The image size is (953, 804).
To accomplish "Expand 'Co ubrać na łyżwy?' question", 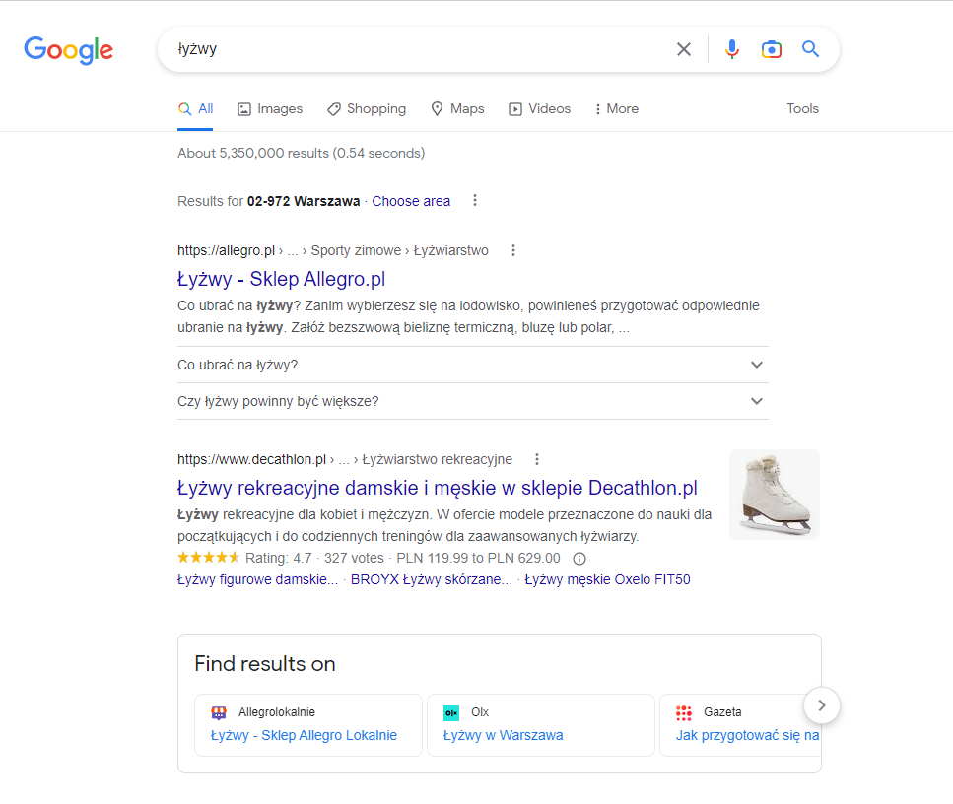I will coord(473,365).
